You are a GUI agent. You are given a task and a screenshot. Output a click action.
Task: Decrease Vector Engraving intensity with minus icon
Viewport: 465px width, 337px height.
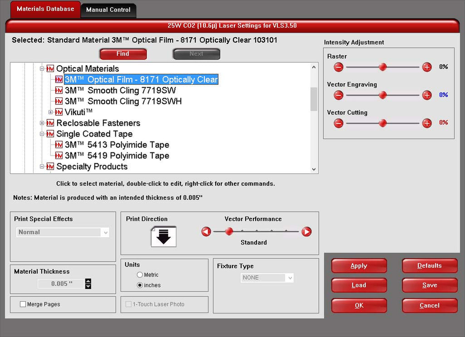[x=338, y=95]
